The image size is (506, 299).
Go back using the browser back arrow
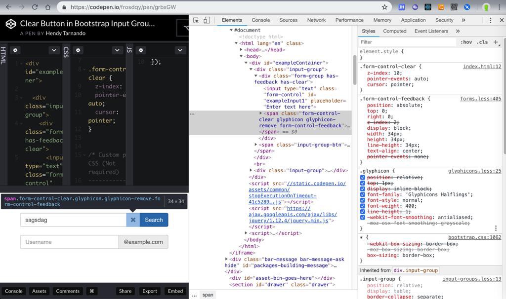tap(9, 7)
